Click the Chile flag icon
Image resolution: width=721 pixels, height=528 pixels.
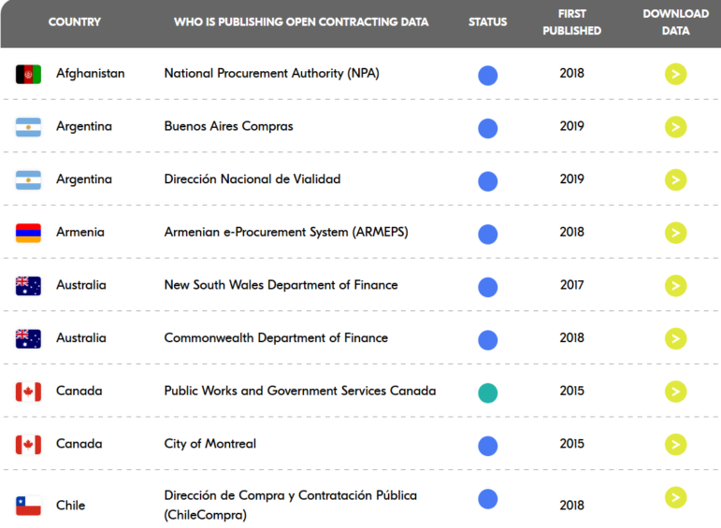coord(28,506)
